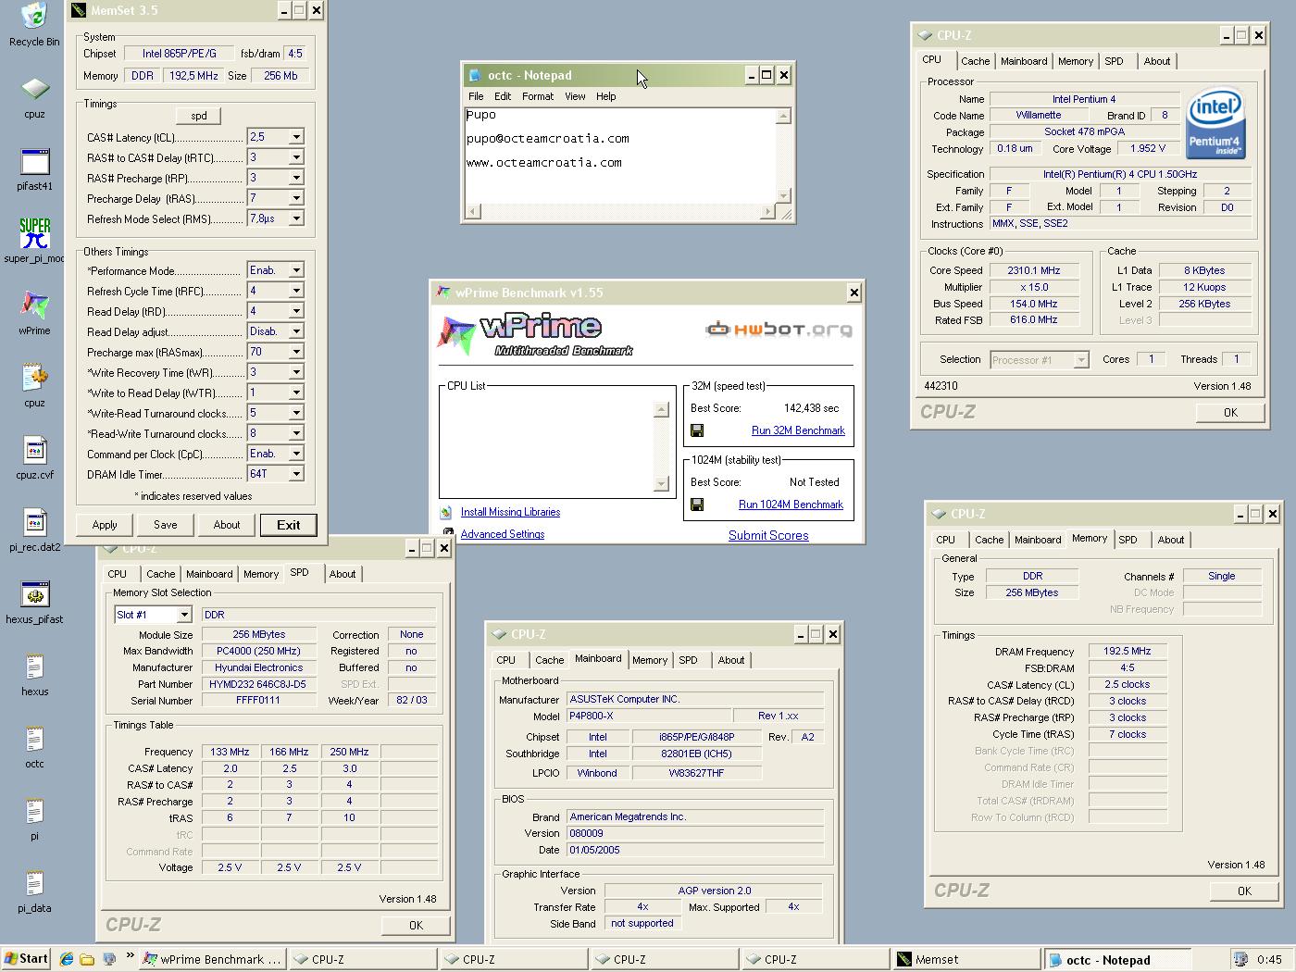Open cpuz.cvf file icon
This screenshot has height=972, width=1296.
pyautogui.click(x=34, y=450)
